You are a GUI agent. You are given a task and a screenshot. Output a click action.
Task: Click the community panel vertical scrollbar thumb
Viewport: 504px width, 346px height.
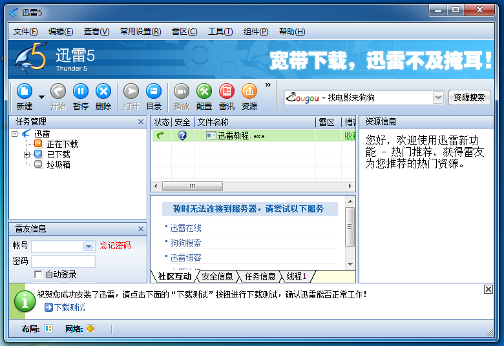pos(350,227)
